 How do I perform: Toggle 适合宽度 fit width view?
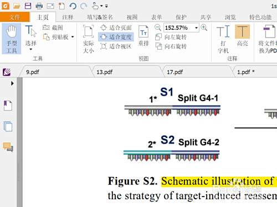click(x=116, y=37)
